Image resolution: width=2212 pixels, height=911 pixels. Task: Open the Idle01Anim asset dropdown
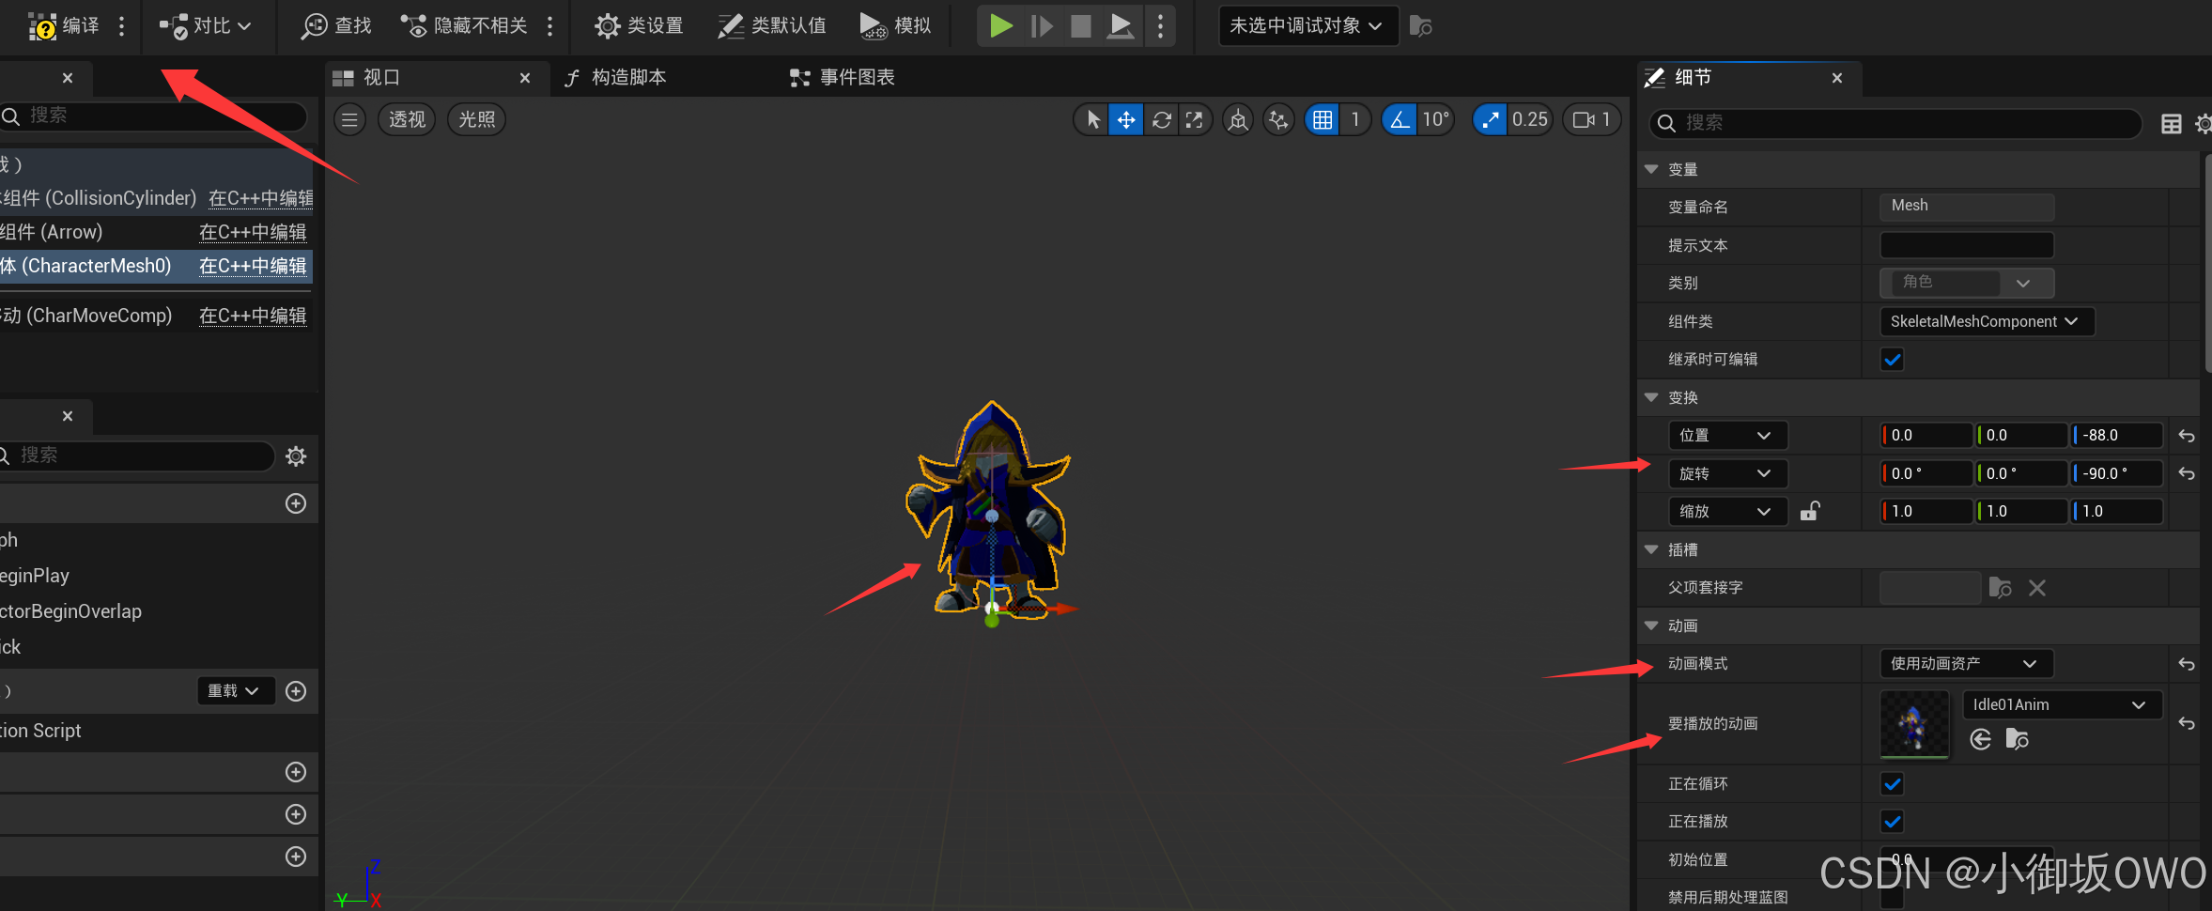[2063, 704]
